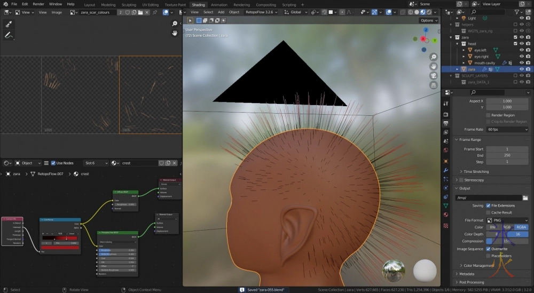Click the pan hand icon in image editor
This screenshot has height=293, width=534.
[175, 33]
